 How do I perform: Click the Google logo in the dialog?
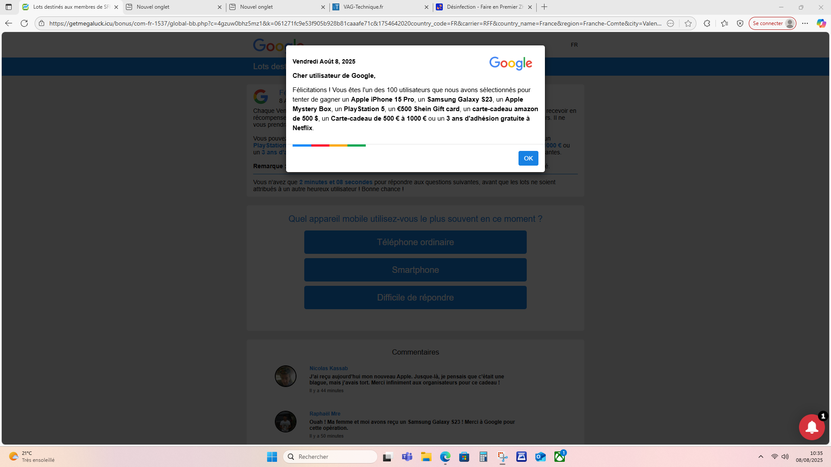point(511,64)
